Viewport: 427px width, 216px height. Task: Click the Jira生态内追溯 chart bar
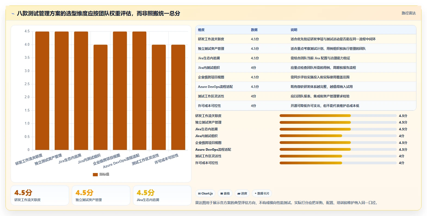coord(81,91)
